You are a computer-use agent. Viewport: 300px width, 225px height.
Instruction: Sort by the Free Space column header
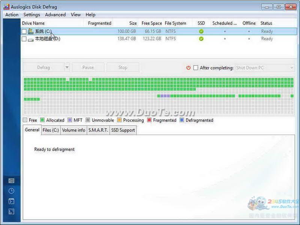(x=152, y=23)
